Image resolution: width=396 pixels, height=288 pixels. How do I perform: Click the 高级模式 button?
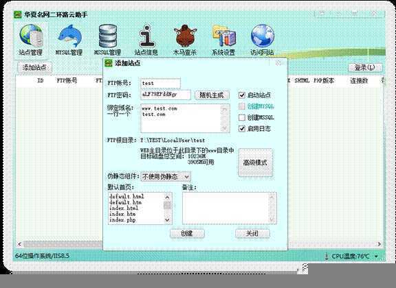coord(255,163)
